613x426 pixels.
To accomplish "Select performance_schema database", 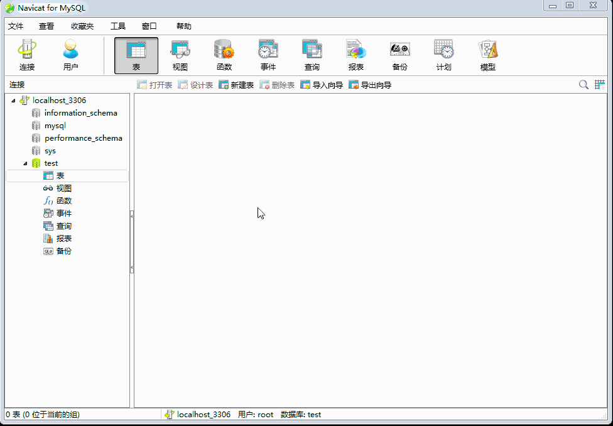I will [84, 138].
